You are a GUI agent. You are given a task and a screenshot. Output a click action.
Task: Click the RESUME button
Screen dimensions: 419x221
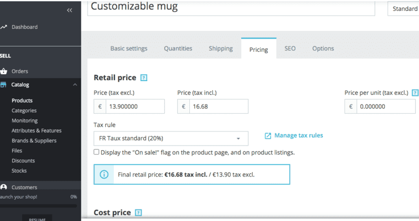[x=37, y=218]
